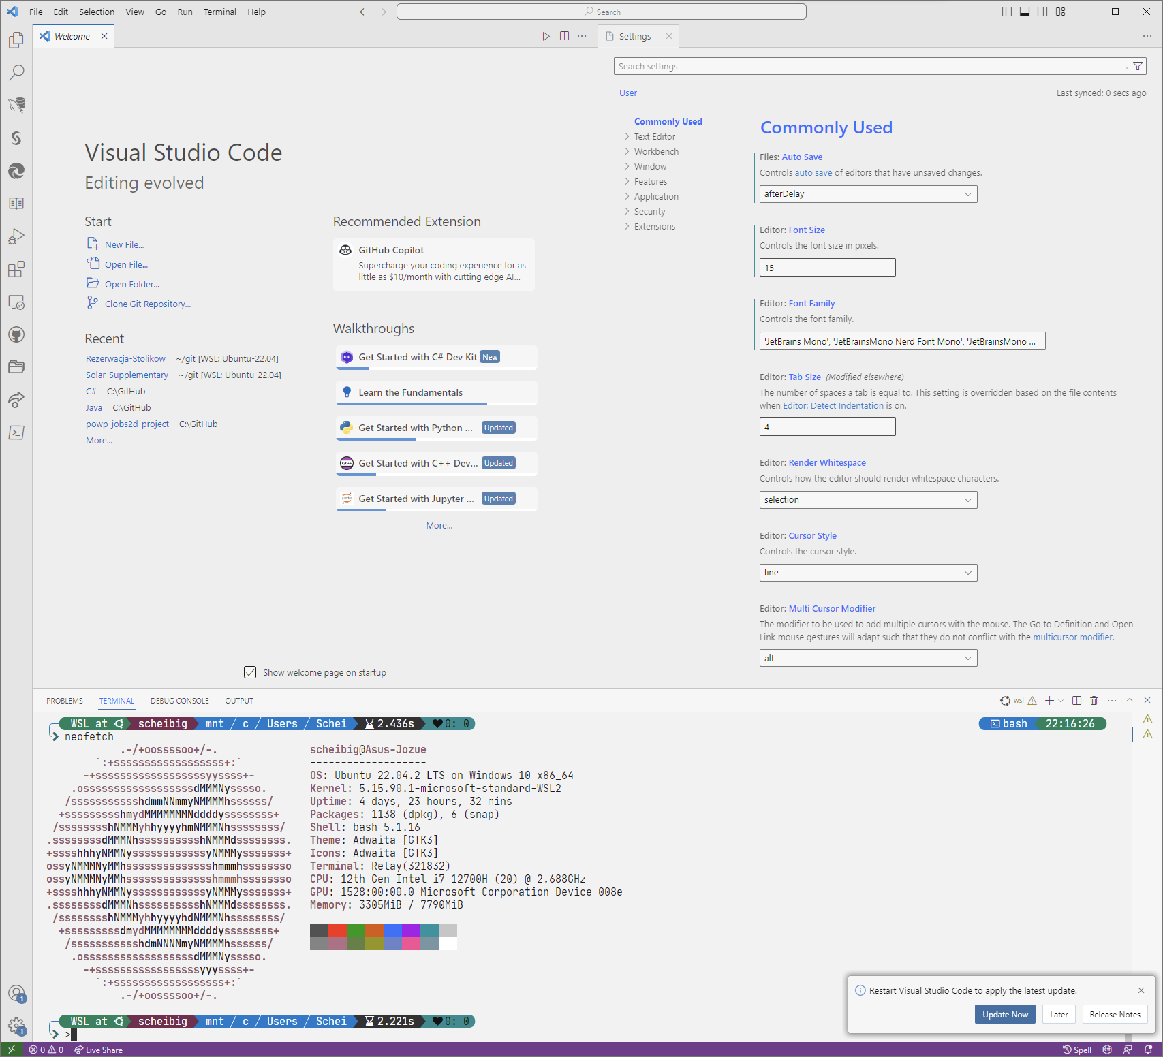Image resolution: width=1163 pixels, height=1057 pixels.
Task: Click the Update Now button
Action: click(1005, 1014)
